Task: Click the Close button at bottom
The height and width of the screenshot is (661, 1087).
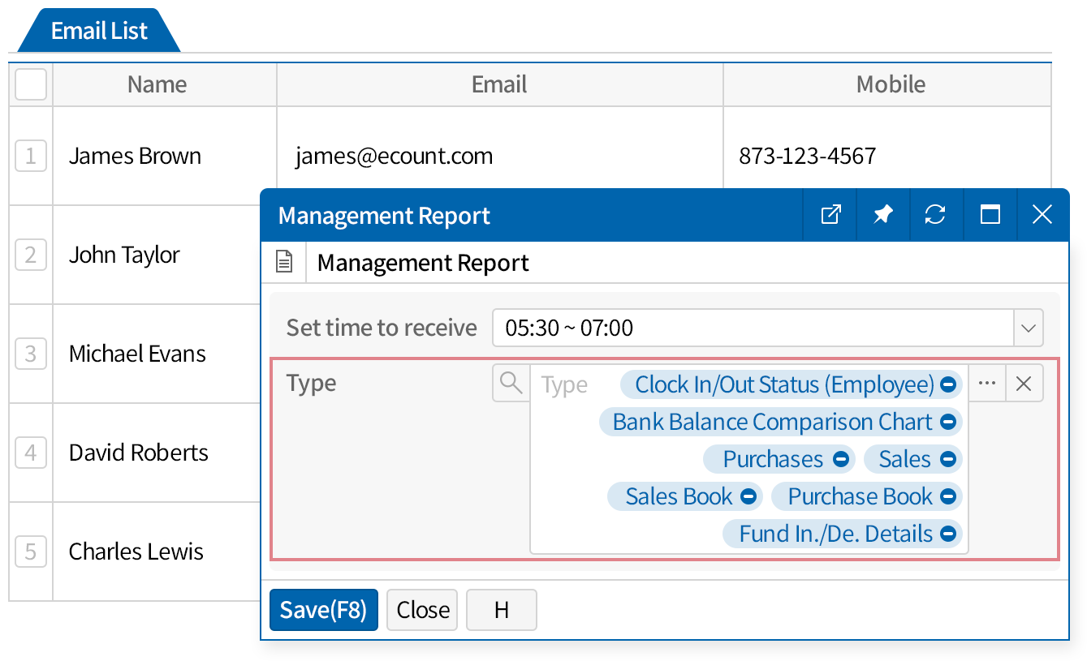Action: 422,610
